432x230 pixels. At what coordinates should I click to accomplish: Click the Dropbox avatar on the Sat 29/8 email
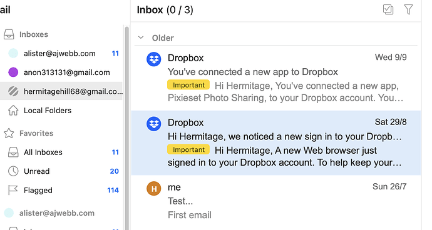pyautogui.click(x=154, y=124)
